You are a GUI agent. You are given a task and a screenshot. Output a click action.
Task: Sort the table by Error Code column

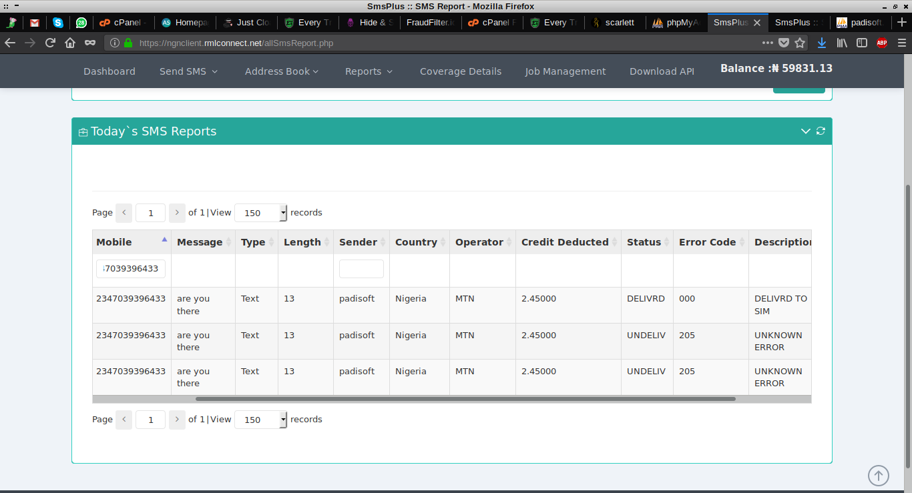[x=711, y=242]
